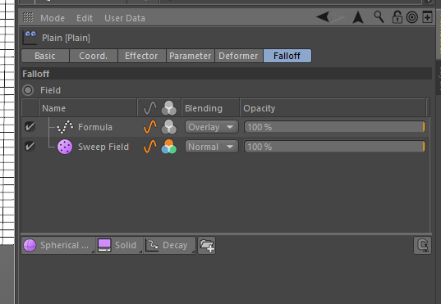Click the value curve column header icon
441x304 pixels.
[149, 108]
